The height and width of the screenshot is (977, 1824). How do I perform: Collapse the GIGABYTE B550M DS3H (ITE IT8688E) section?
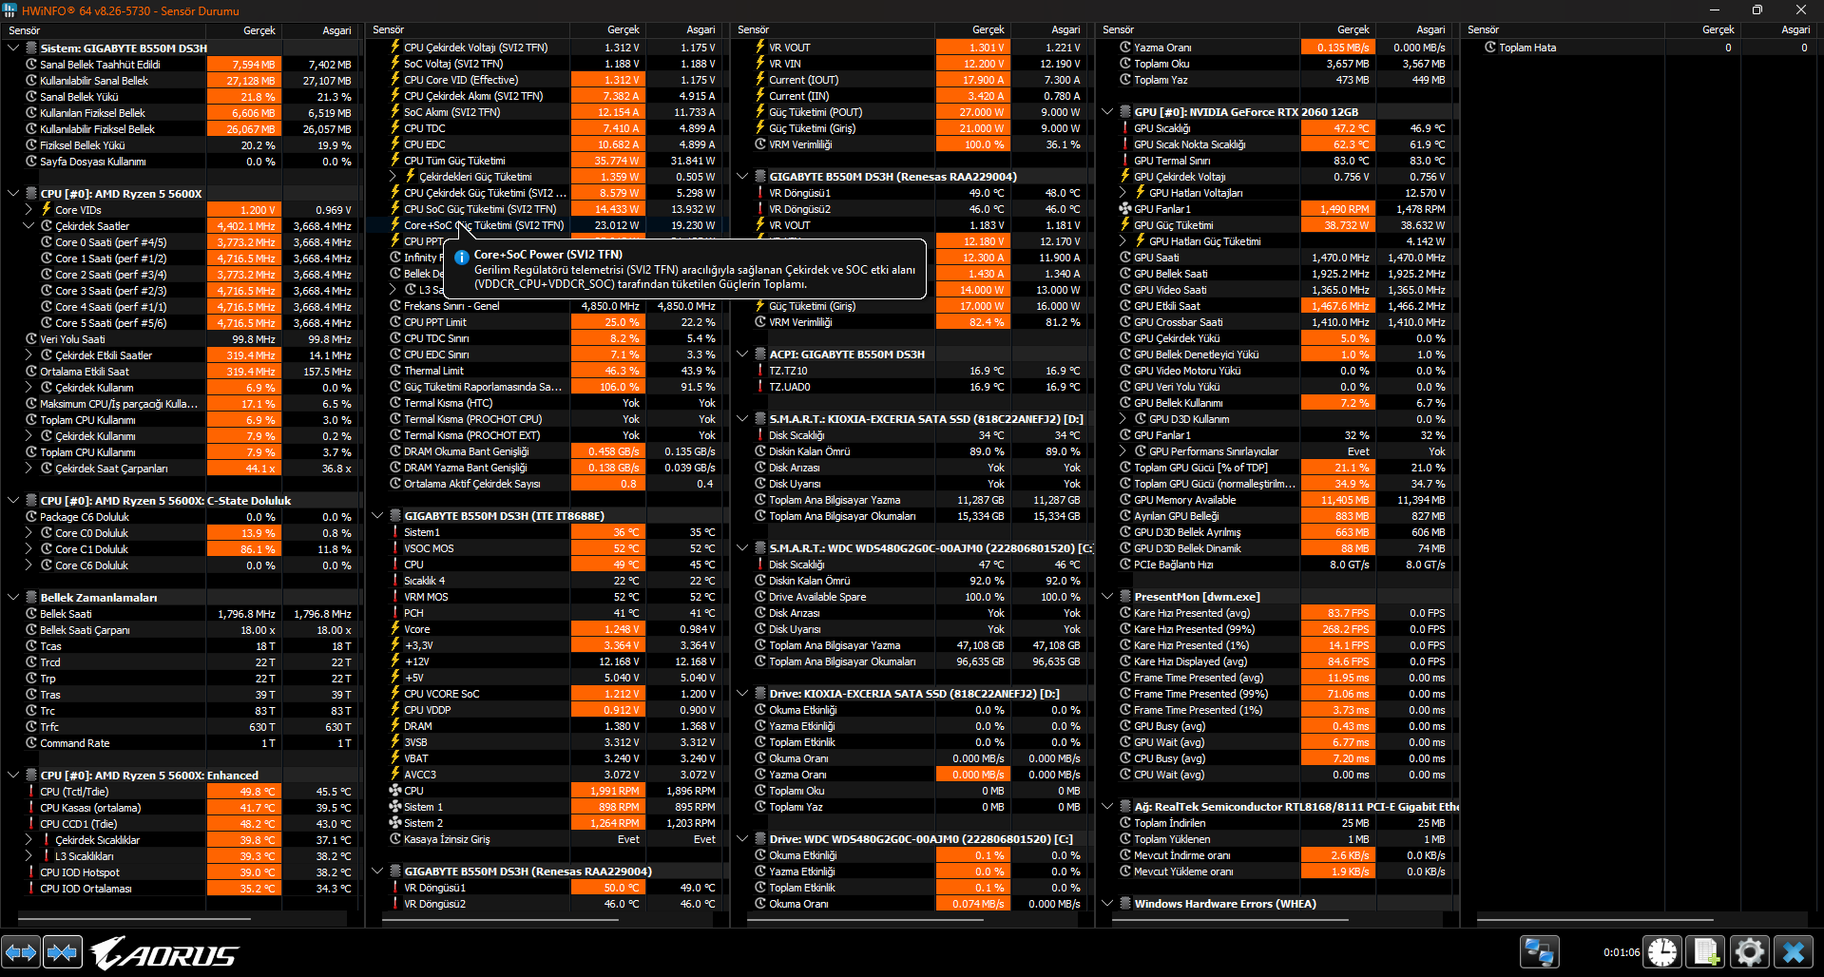pyautogui.click(x=377, y=516)
